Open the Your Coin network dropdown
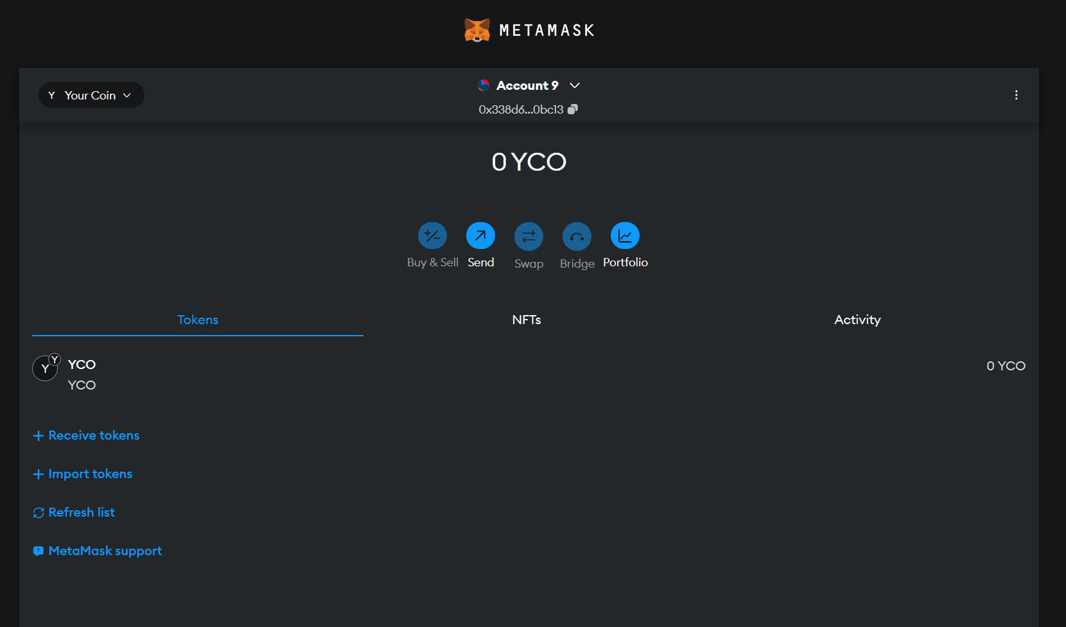 coord(91,95)
